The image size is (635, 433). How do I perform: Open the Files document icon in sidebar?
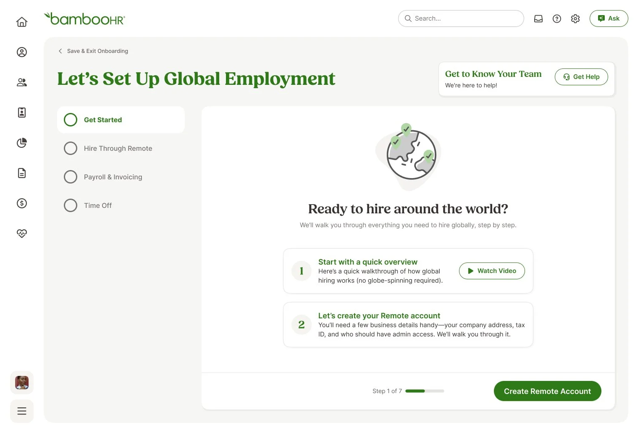(x=22, y=173)
